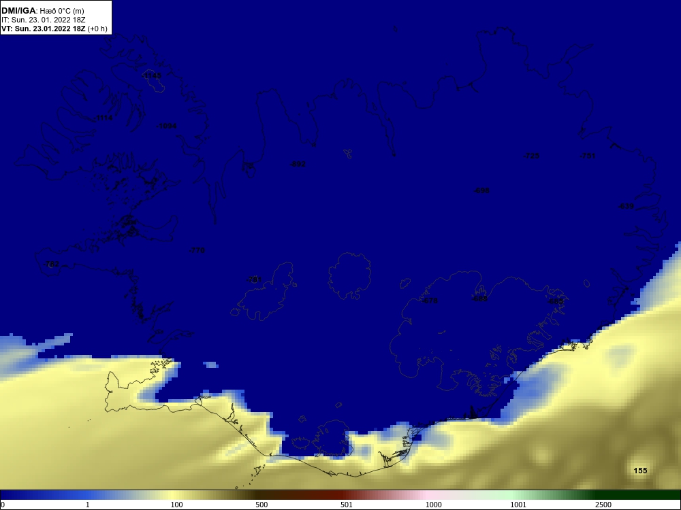The image size is (681, 510).
Task: Click the '0' label on the color scale
Action: click(3, 505)
